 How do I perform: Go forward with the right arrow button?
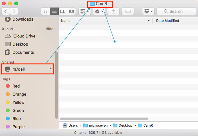pos(14,11)
